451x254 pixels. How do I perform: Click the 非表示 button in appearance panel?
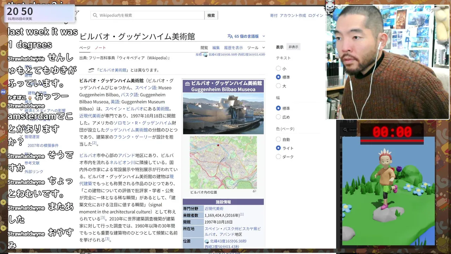(x=293, y=47)
